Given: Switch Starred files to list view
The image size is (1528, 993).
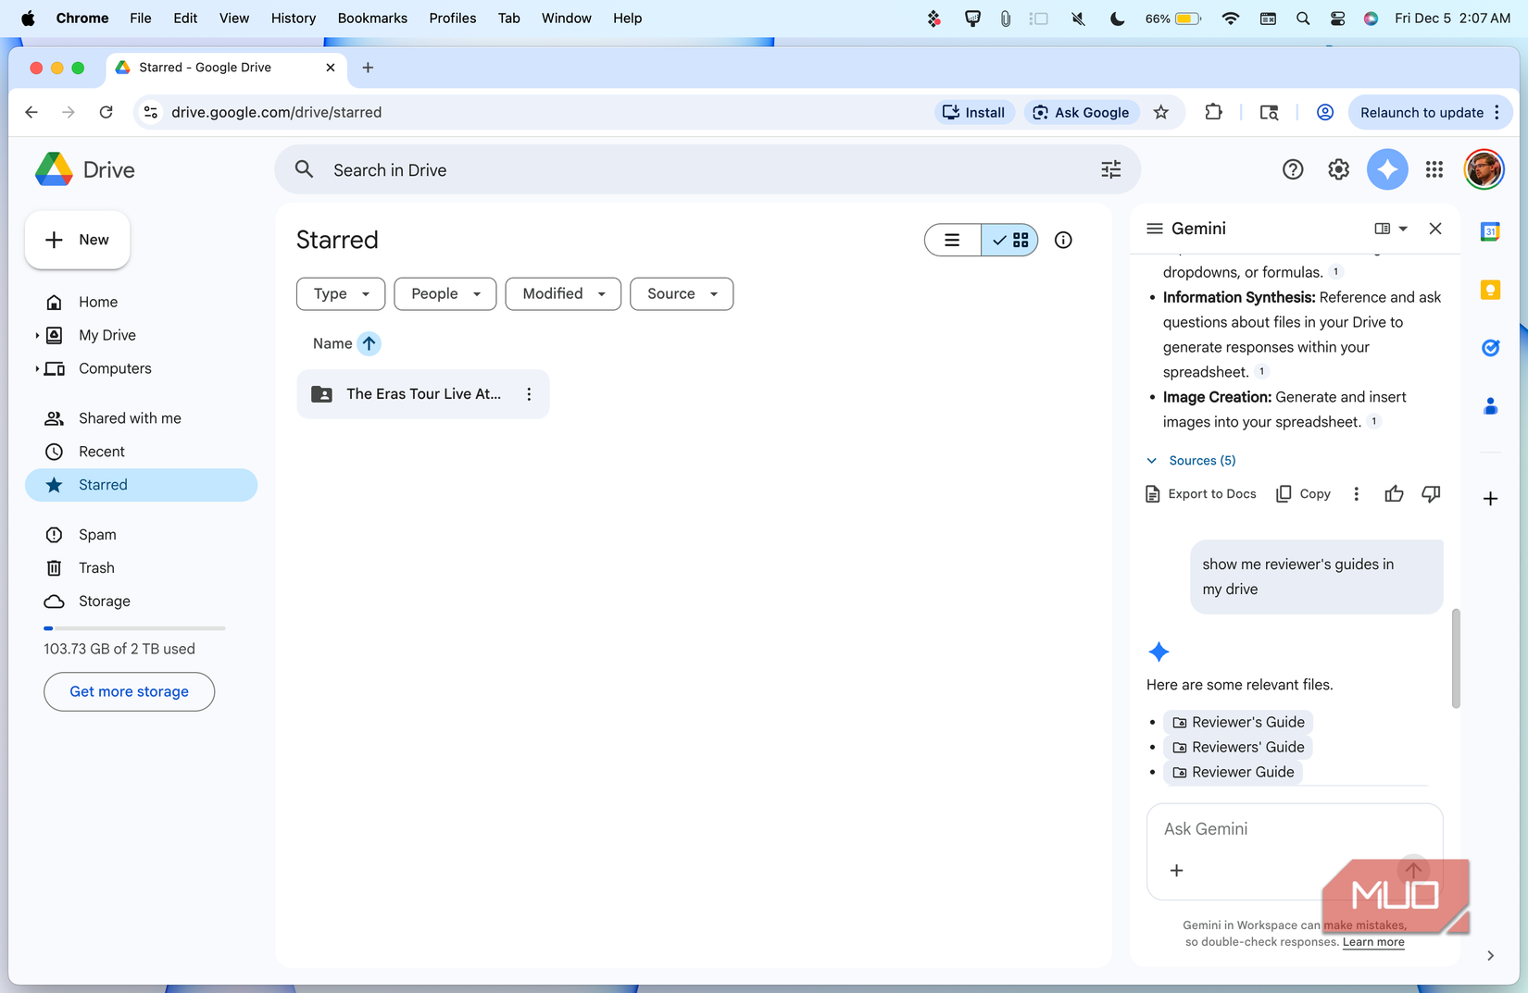Looking at the screenshot, I should pos(952,240).
